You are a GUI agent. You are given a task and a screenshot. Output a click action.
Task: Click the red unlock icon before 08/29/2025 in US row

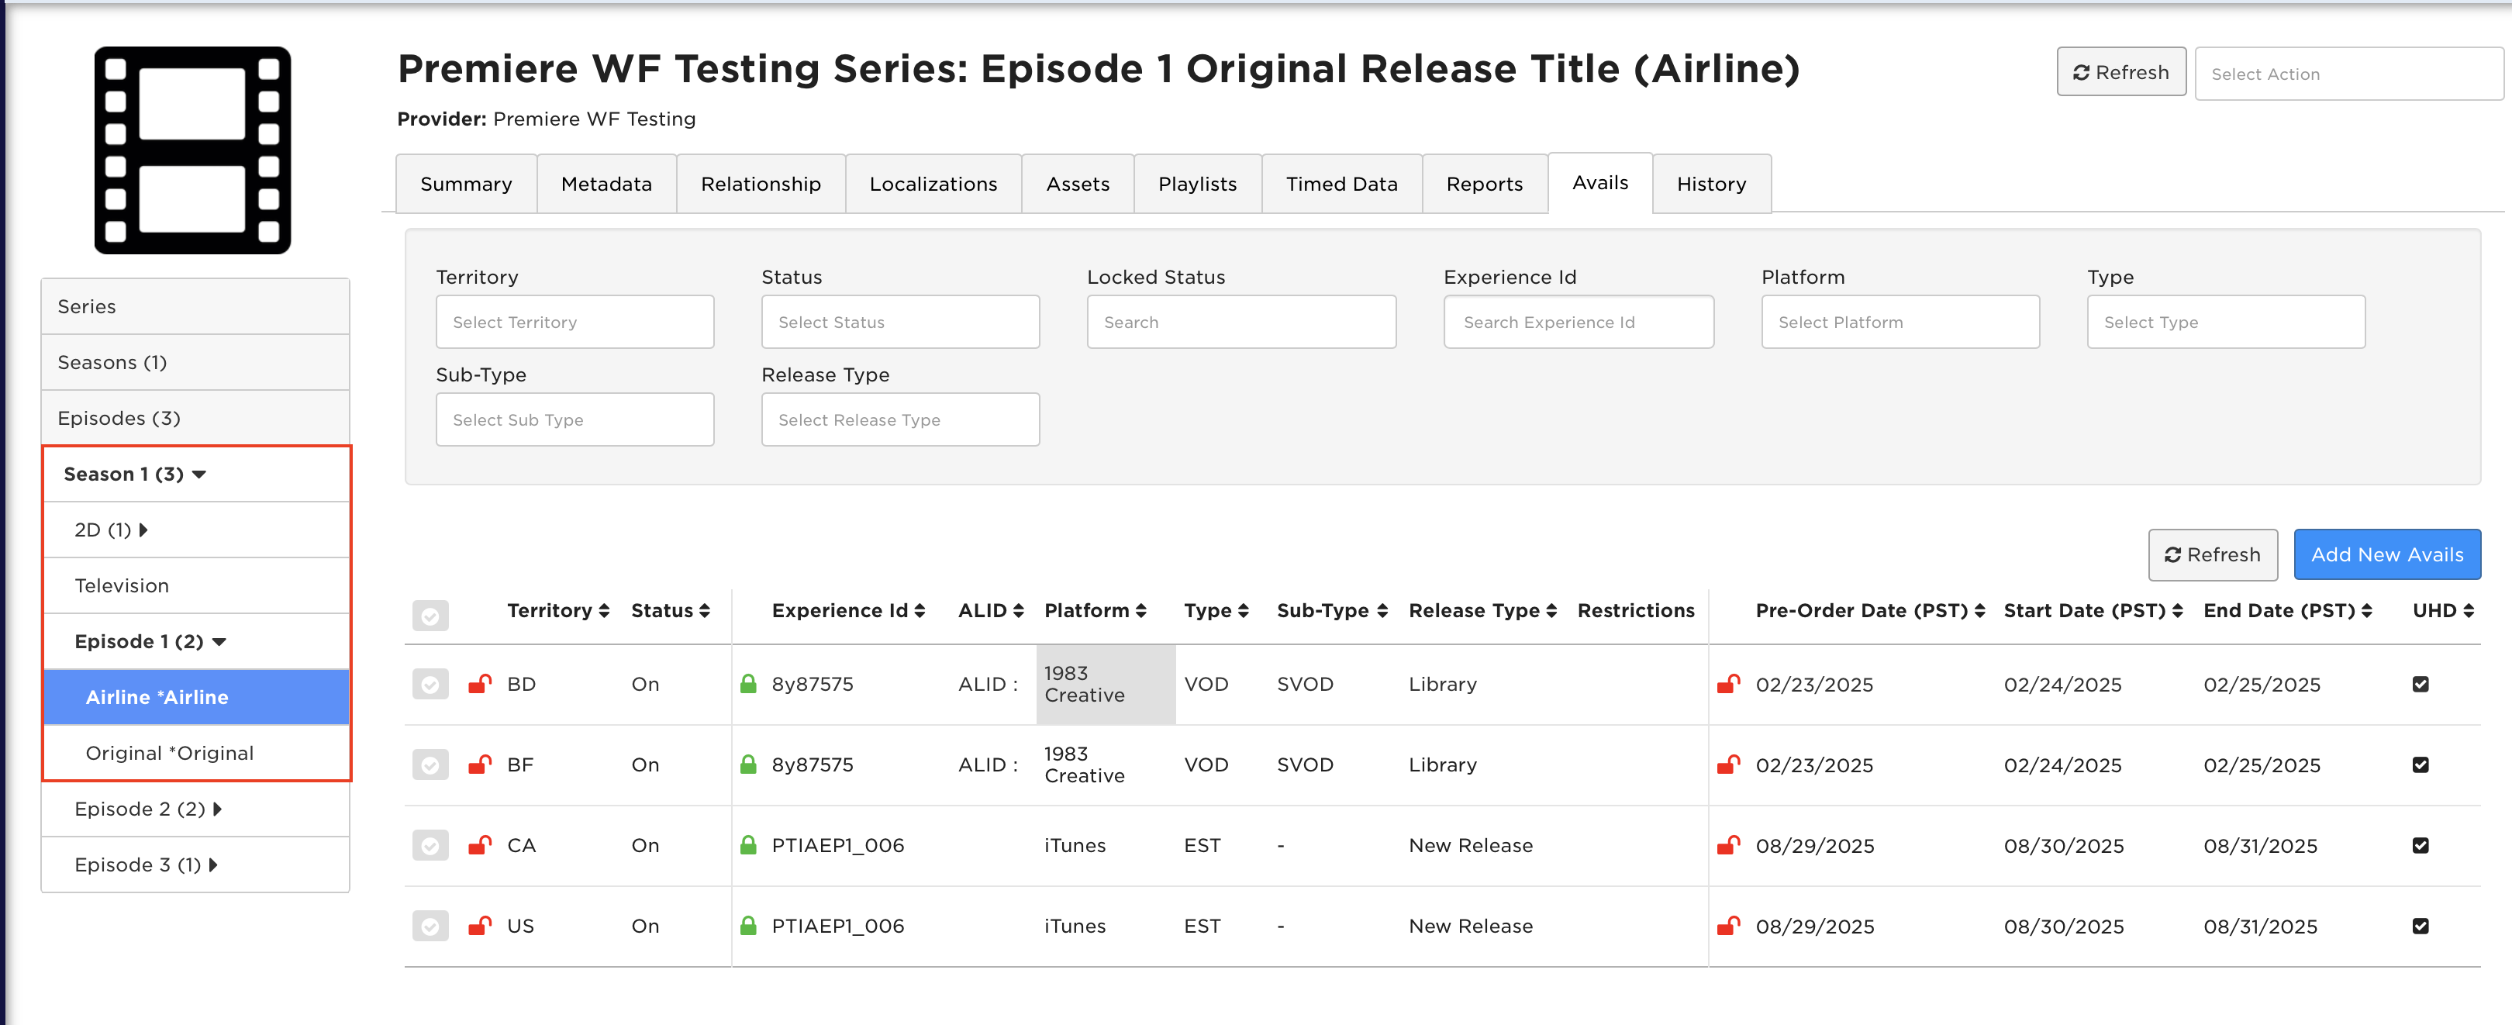tap(1728, 926)
